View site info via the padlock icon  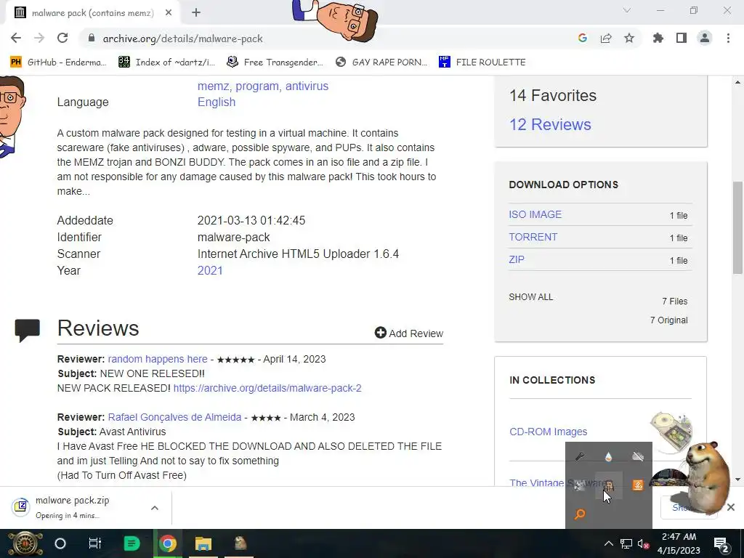tap(92, 38)
